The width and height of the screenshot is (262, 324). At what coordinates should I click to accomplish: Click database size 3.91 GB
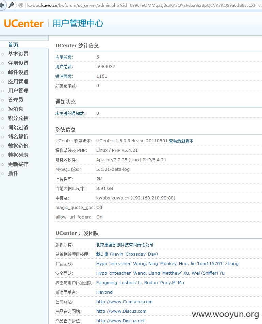point(104,188)
